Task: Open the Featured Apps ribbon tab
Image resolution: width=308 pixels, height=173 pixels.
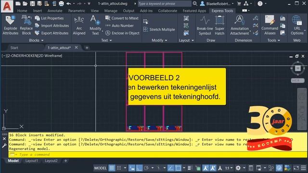Action: click(x=194, y=11)
